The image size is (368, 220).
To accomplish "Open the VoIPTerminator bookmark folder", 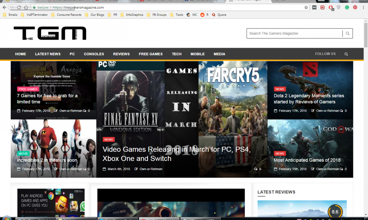I will click(34, 15).
